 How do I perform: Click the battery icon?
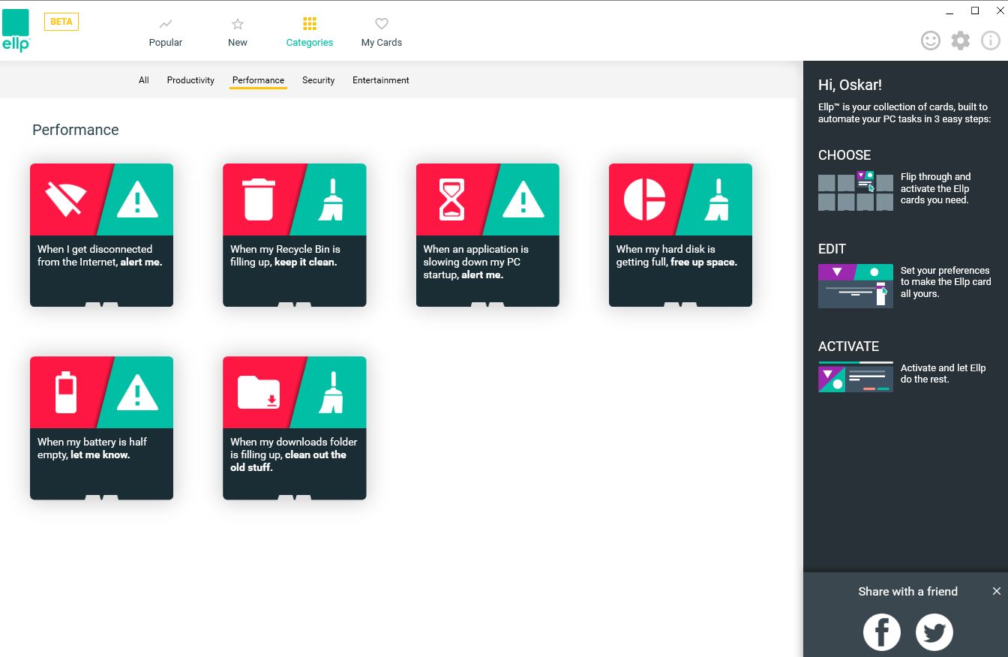point(66,392)
